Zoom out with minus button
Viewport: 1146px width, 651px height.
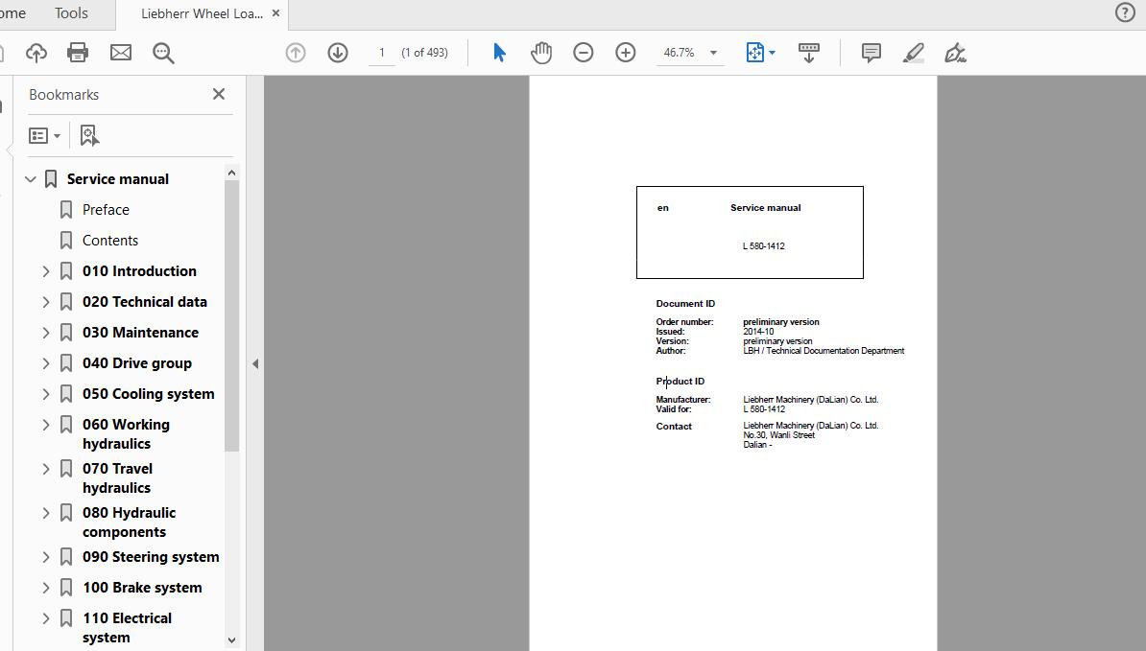584,53
